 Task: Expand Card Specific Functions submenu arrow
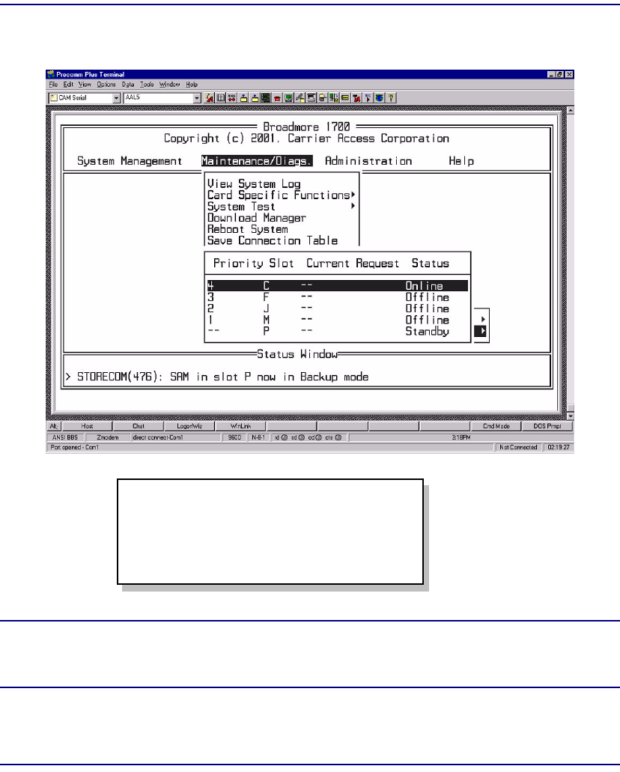coord(353,195)
